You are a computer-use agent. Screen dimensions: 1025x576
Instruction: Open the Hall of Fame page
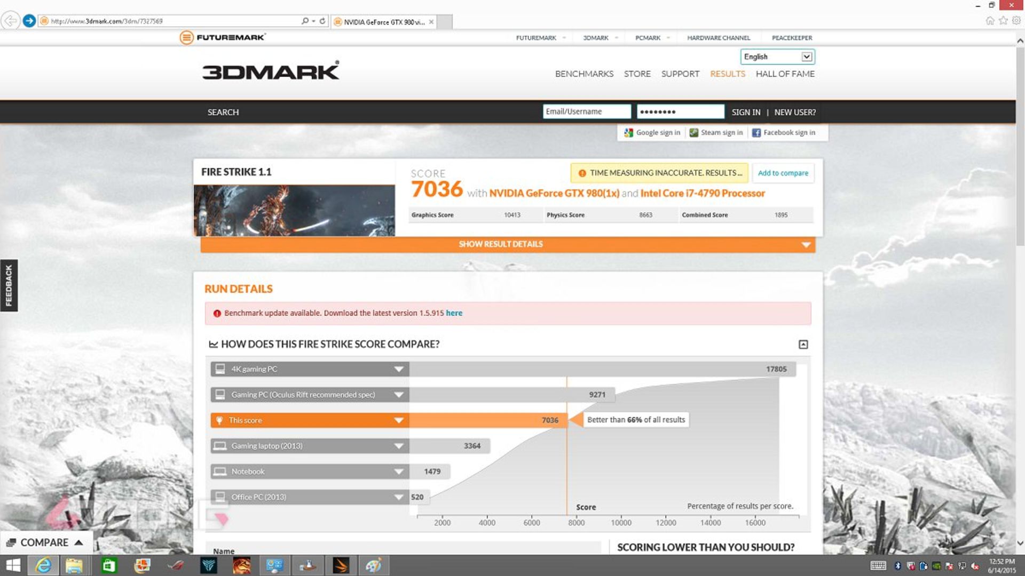[785, 74]
